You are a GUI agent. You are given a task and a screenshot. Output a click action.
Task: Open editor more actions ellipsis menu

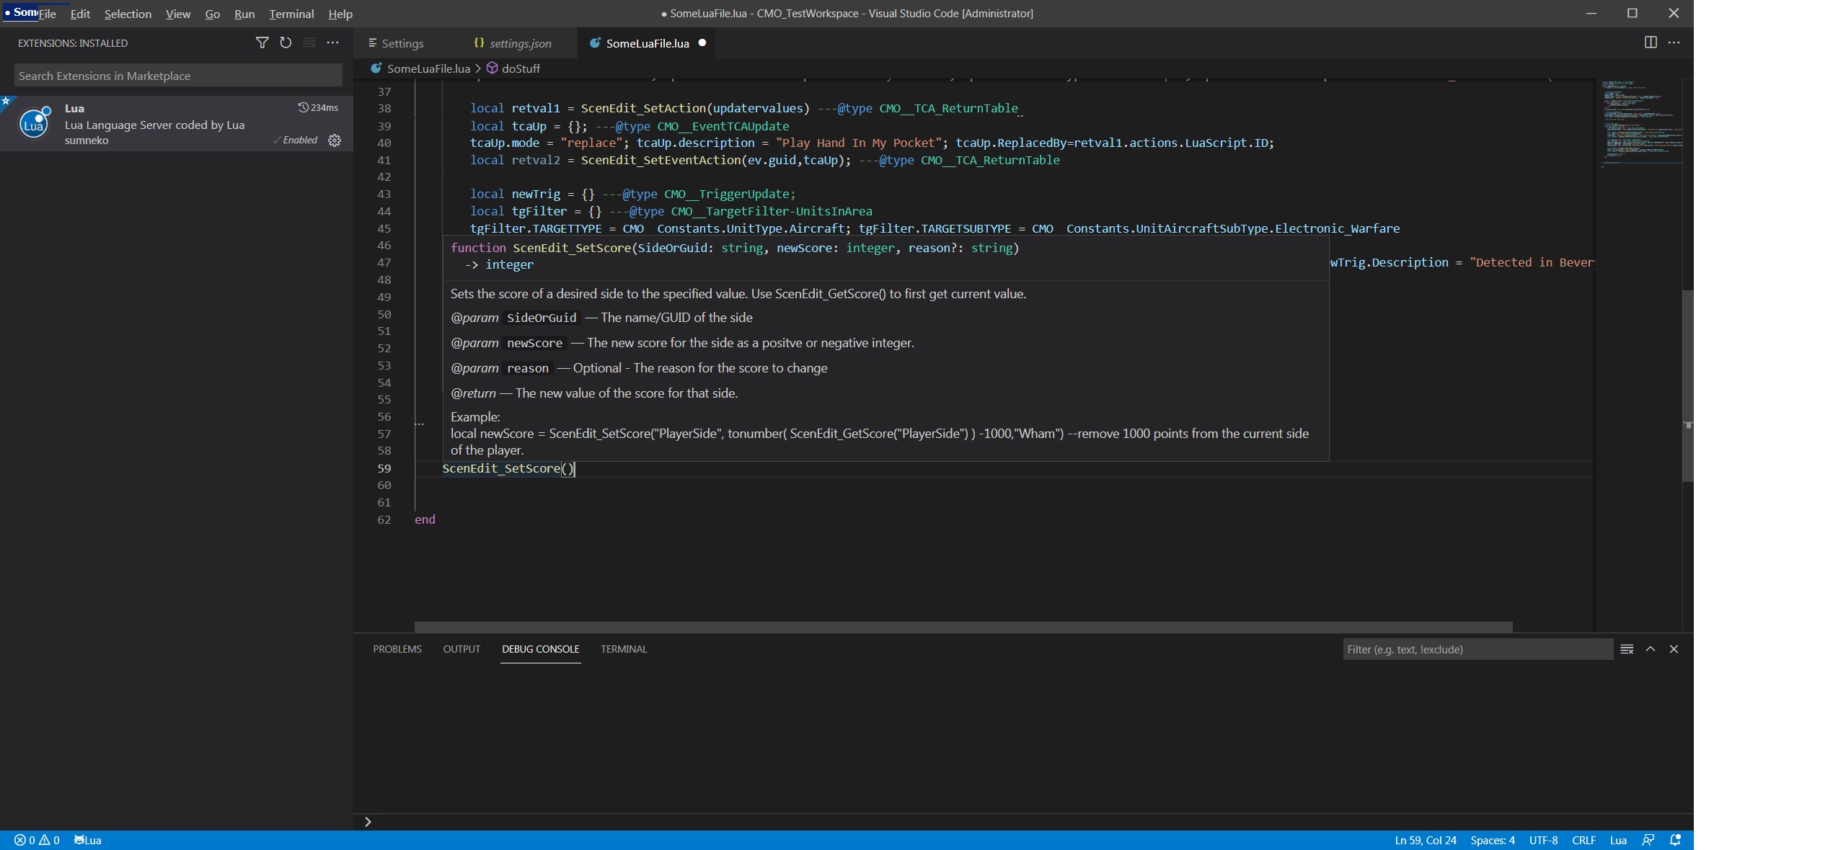tap(1674, 42)
